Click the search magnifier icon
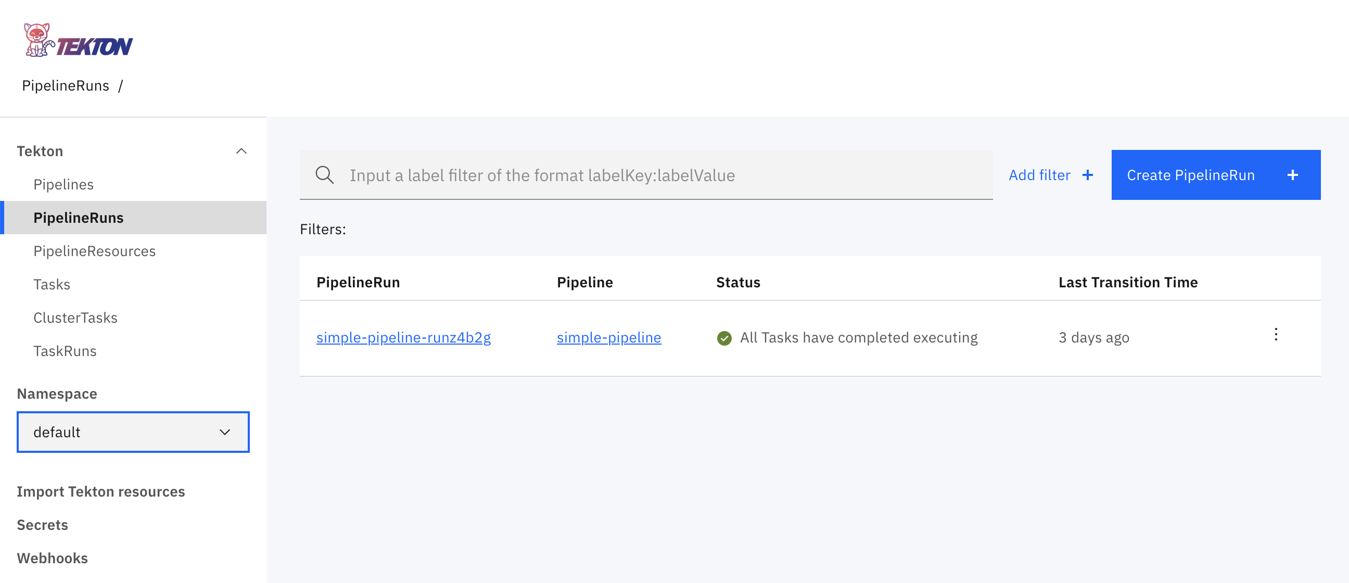Screen dimensions: 1349x583 tap(325, 175)
